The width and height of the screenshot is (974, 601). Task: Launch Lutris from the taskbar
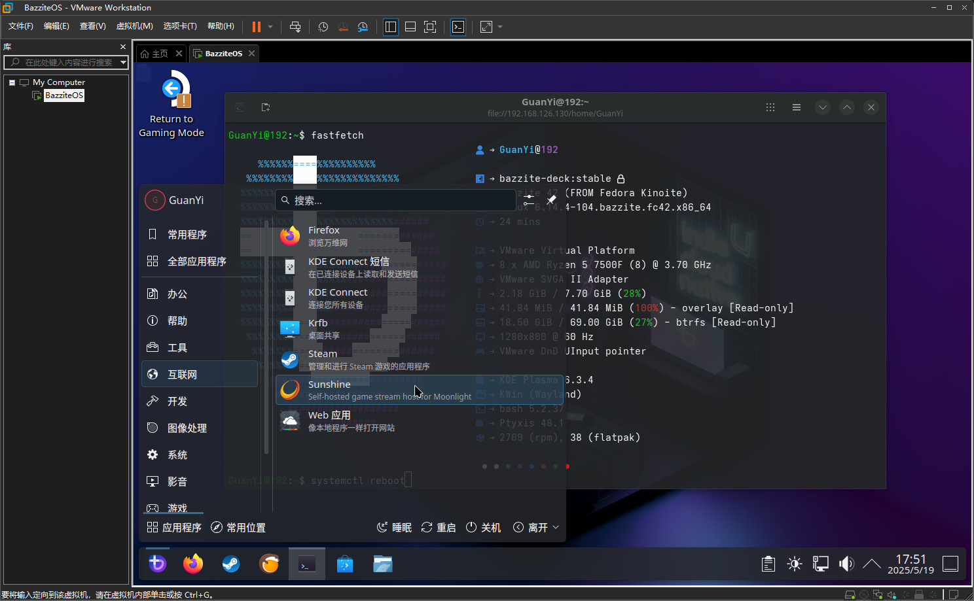[269, 564]
